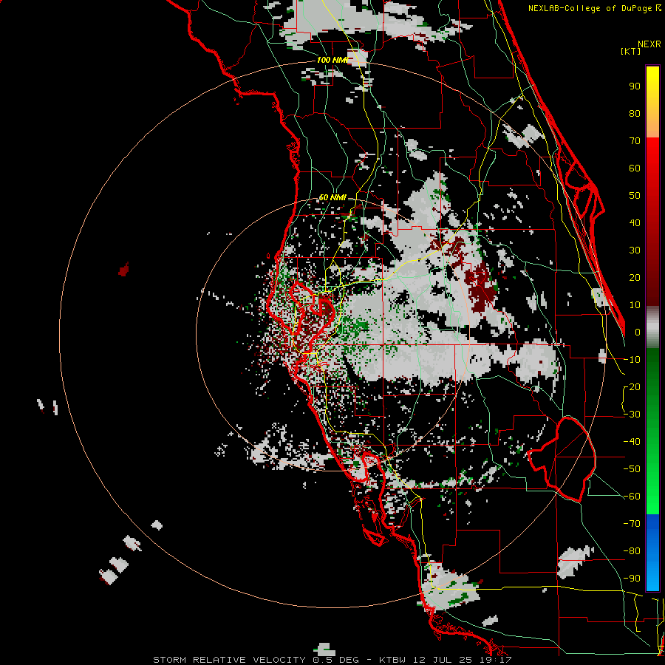Click the -10 knots scale label
Screen dimensions: 665x665
pyautogui.click(x=632, y=360)
